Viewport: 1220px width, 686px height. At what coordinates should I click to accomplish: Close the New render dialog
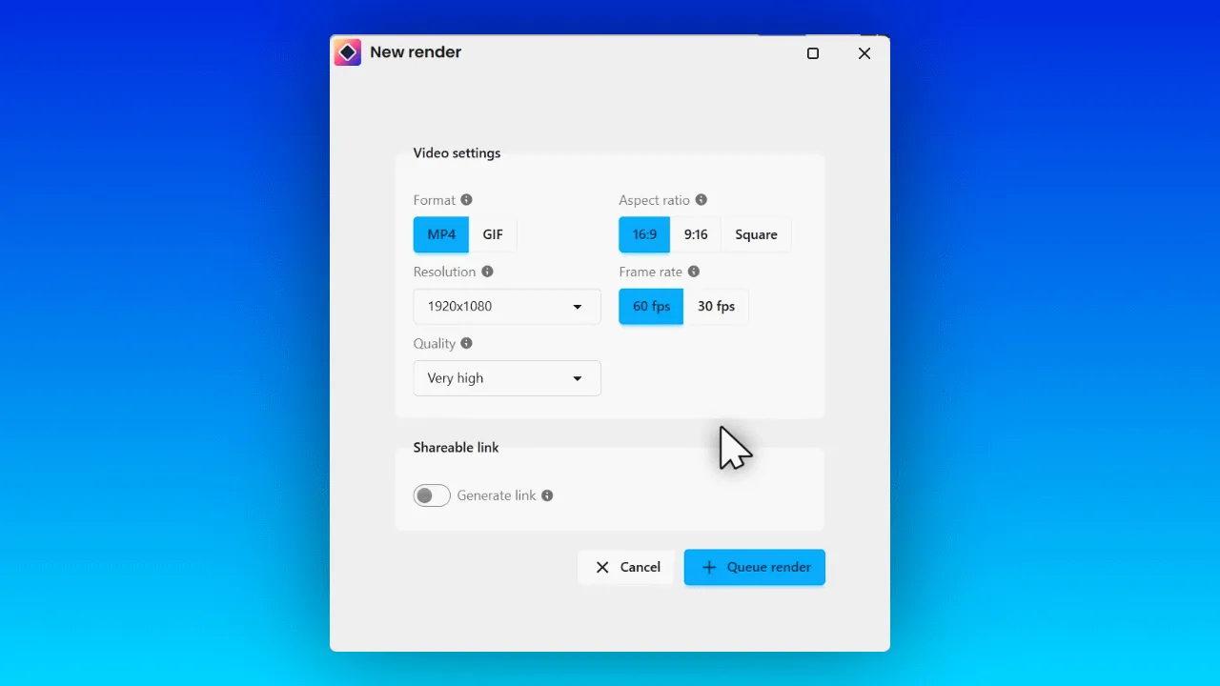864,53
